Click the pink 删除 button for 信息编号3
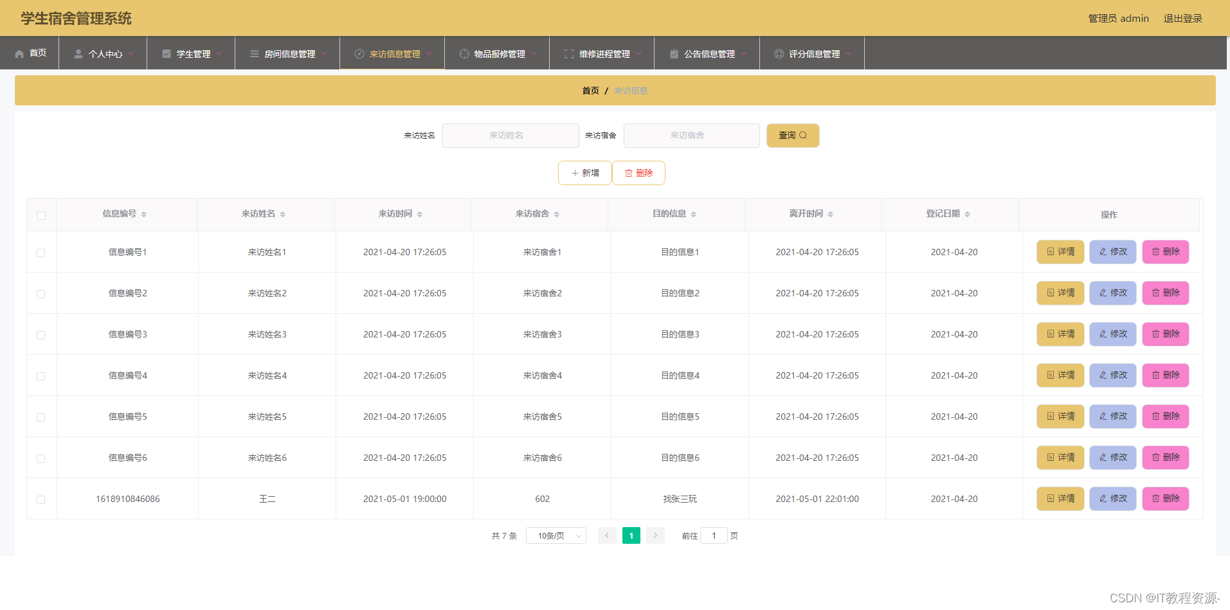Image resolution: width=1230 pixels, height=610 pixels. pyautogui.click(x=1165, y=334)
